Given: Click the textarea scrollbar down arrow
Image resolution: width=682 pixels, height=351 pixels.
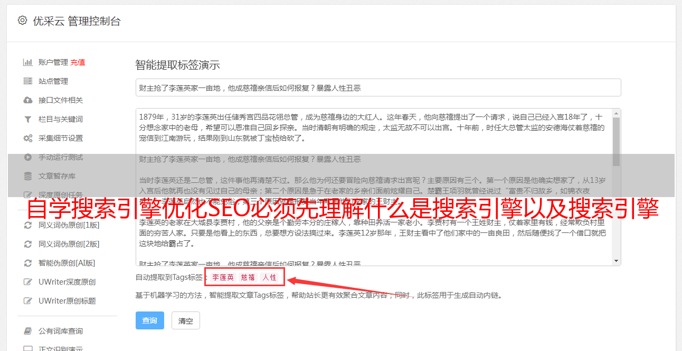Looking at the screenshot, I should [616, 261].
